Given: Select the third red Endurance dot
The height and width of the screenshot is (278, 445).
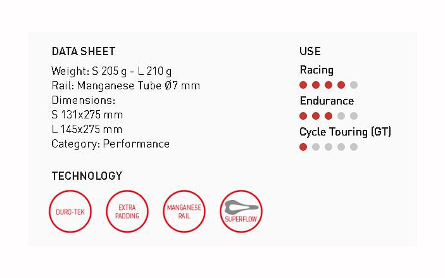Looking at the screenshot, I should click(x=328, y=116).
